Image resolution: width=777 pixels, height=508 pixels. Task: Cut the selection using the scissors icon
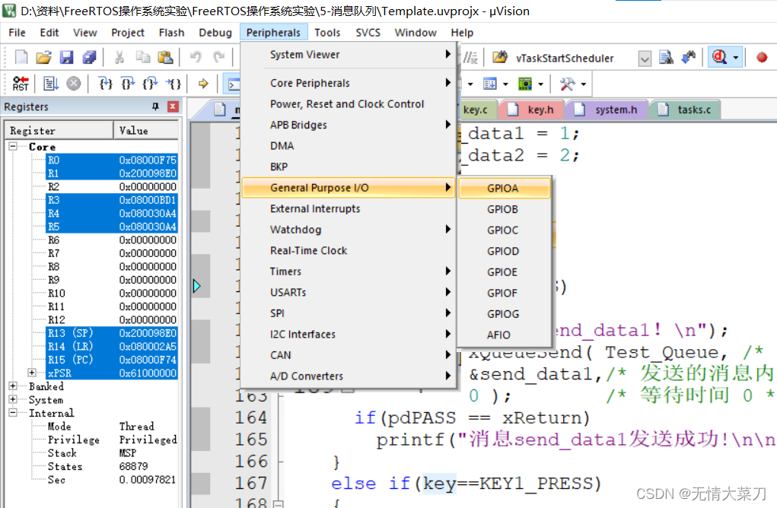(x=119, y=58)
